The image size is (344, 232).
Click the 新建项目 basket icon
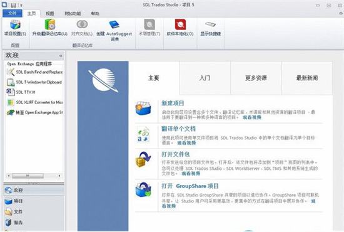click(143, 108)
